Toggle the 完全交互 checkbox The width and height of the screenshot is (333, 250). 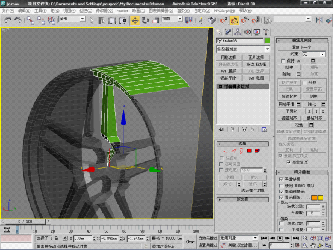(x=288, y=163)
